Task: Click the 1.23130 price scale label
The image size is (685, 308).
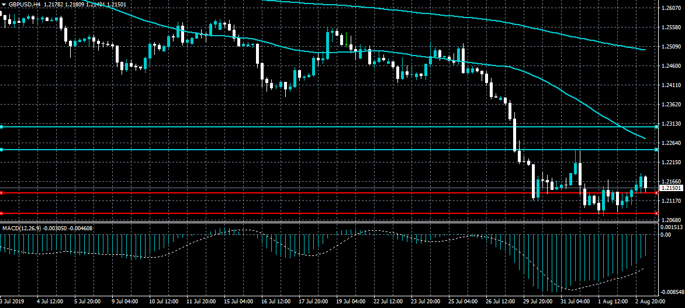Action: tap(672, 124)
